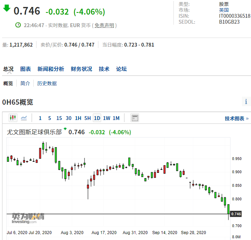Open the 财务状况 tab

point(81,69)
